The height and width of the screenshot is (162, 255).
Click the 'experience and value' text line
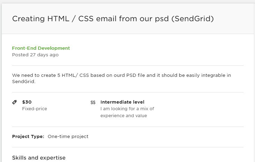point(123,116)
